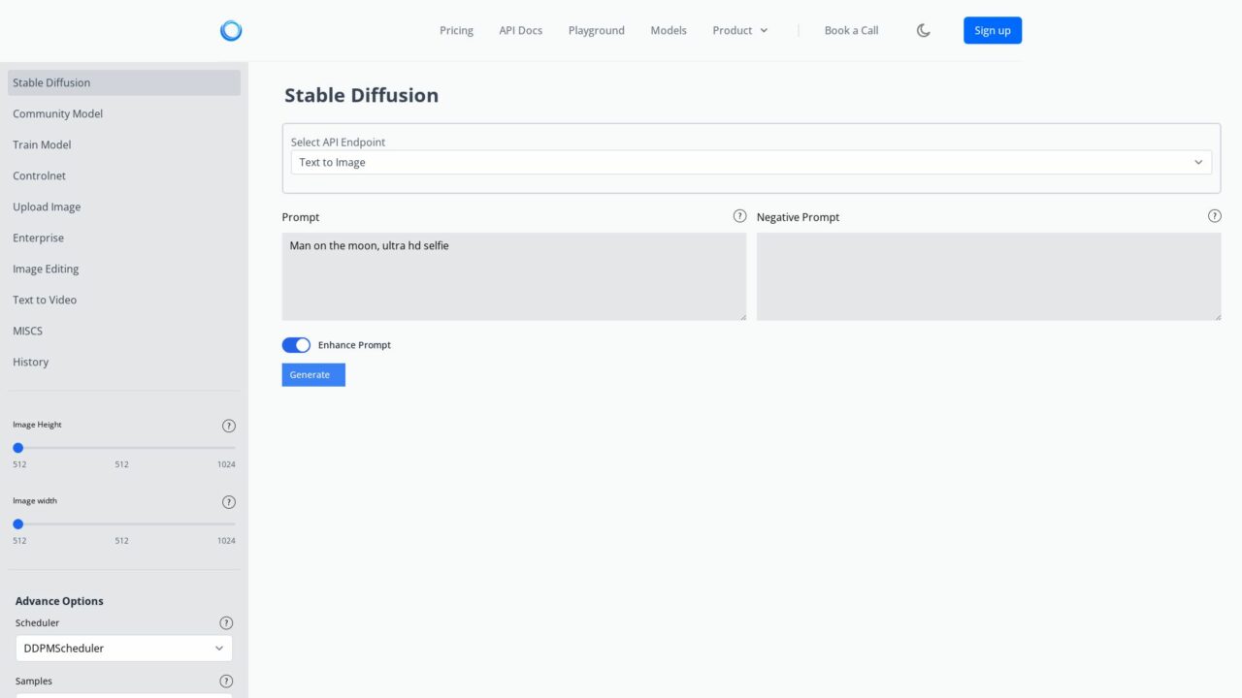Screen dimensions: 1242x698
Task: Expand the Product menu chevron
Action: coord(766,30)
